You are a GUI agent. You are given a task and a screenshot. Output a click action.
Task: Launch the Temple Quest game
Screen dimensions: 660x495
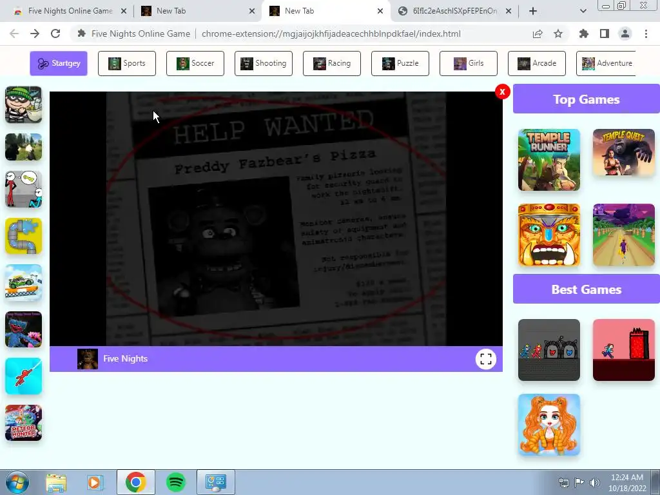pyautogui.click(x=624, y=152)
